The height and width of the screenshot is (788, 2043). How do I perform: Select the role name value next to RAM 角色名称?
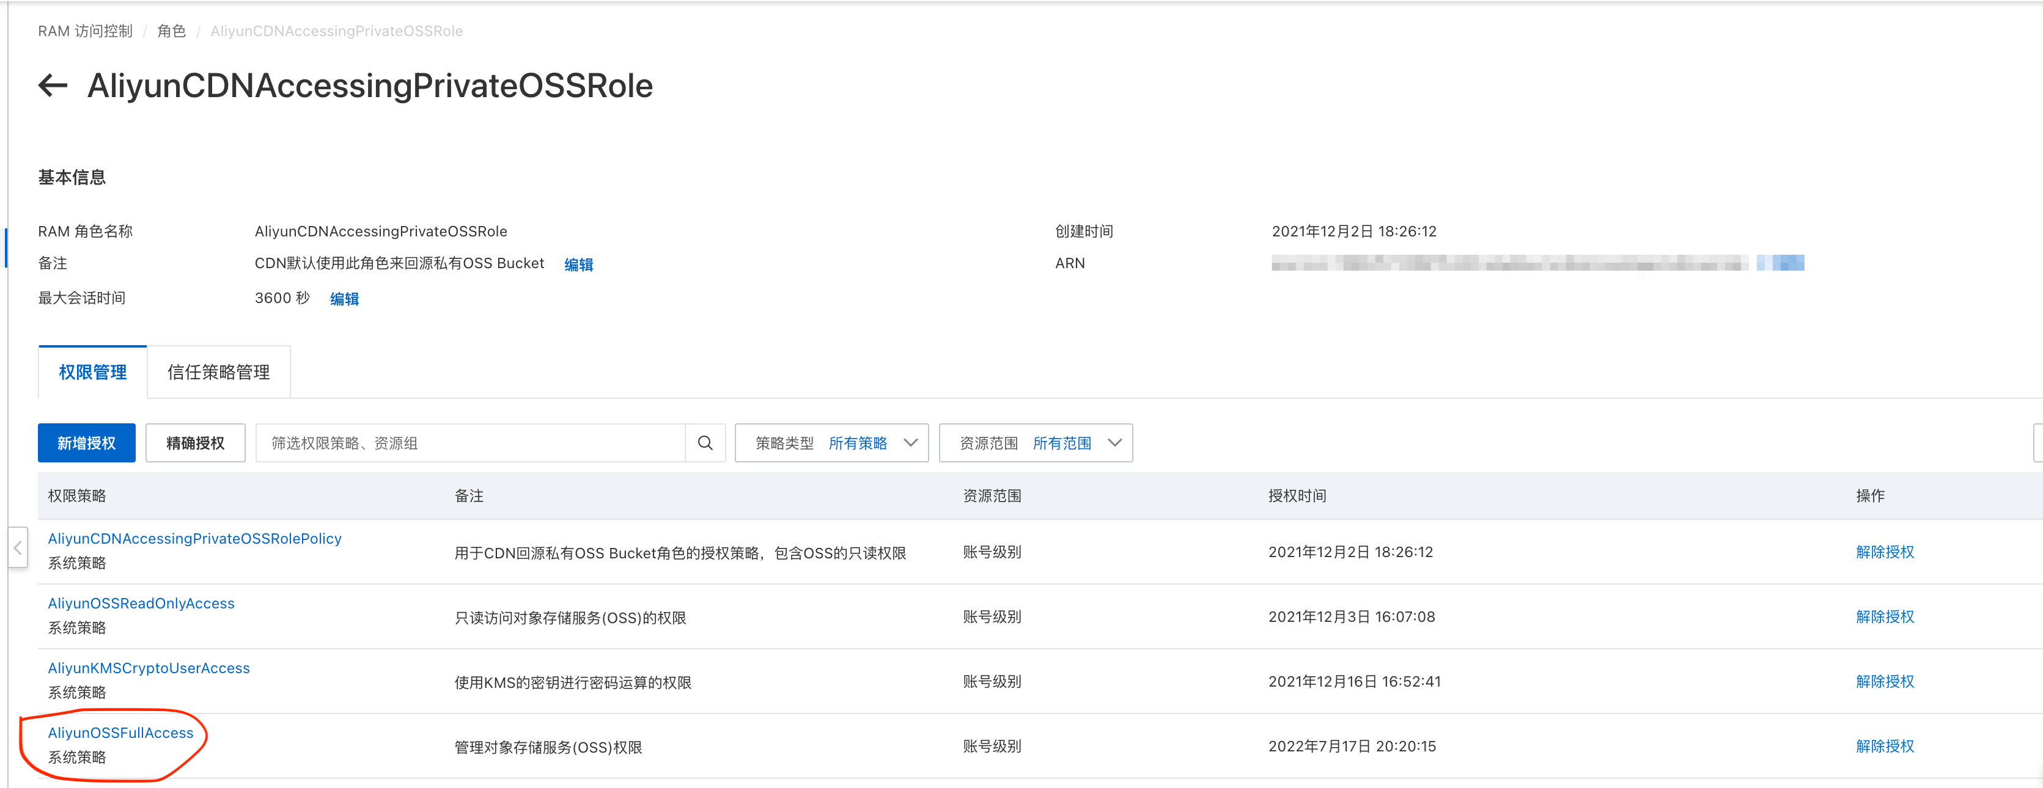[x=381, y=232]
